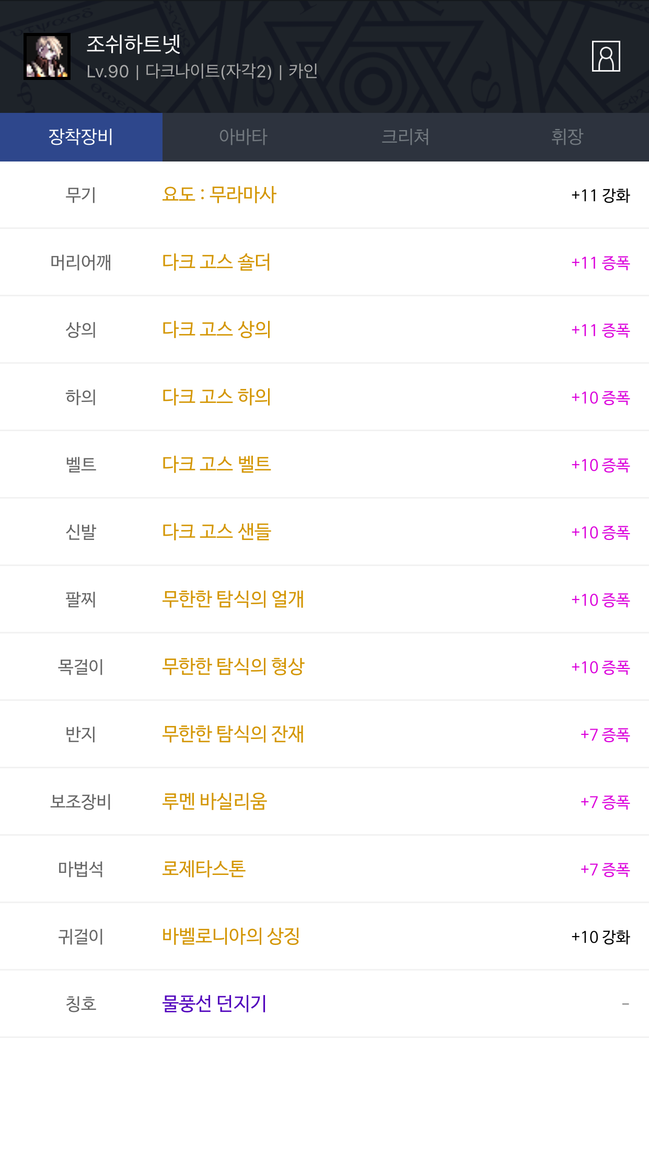The height and width of the screenshot is (1154, 649).
Task: View 다크 고스 숄더 item details
Action: [x=216, y=262]
